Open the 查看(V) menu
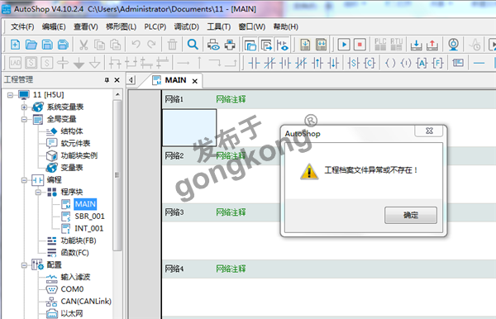Viewport: 496px width, 319px height. point(86,27)
